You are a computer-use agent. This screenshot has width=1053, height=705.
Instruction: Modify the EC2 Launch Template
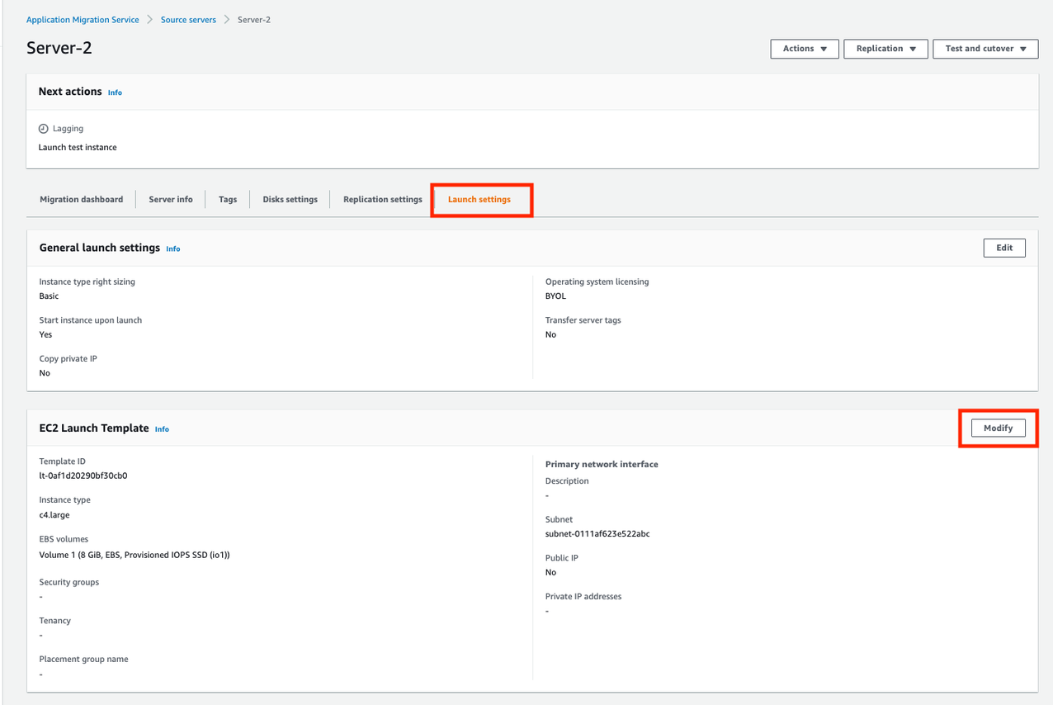[998, 428]
